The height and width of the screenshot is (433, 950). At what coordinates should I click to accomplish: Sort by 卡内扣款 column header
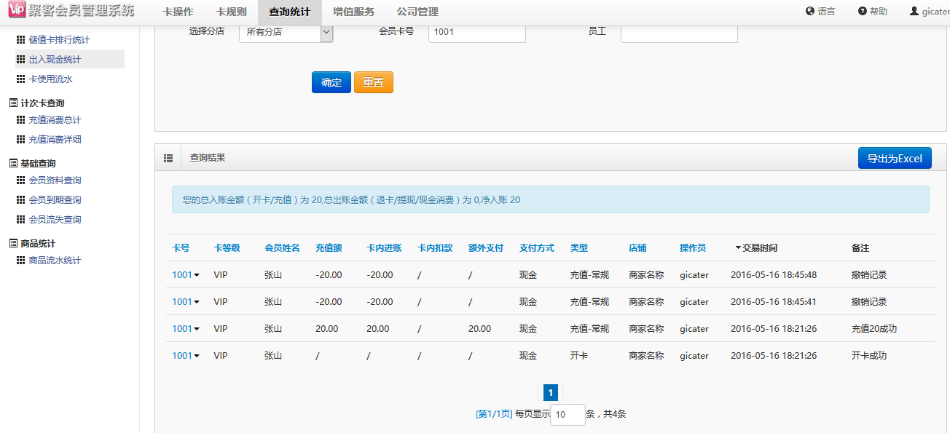coord(435,248)
